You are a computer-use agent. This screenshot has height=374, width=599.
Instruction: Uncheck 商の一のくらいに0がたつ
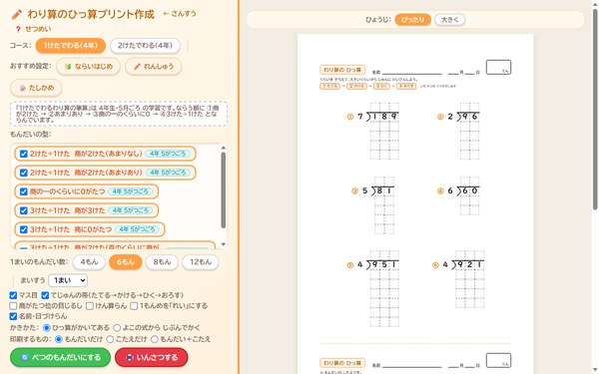[x=24, y=191]
